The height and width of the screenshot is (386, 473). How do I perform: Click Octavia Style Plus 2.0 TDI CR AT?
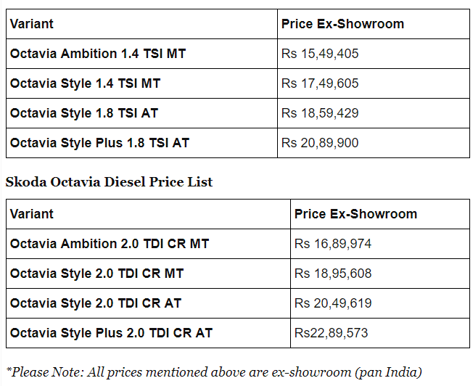pyautogui.click(x=111, y=333)
